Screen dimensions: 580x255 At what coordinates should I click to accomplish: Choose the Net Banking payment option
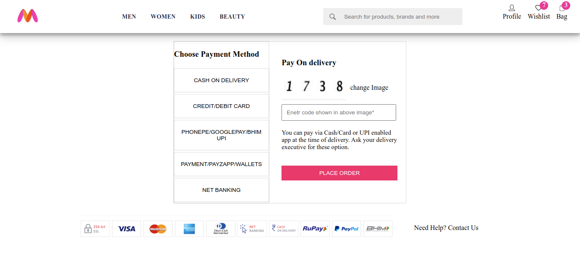(x=221, y=190)
